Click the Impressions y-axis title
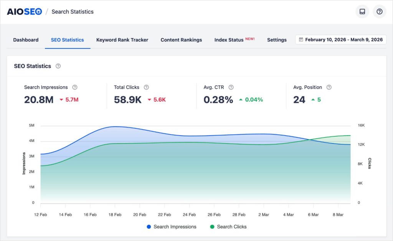The image size is (393, 241). (24, 163)
